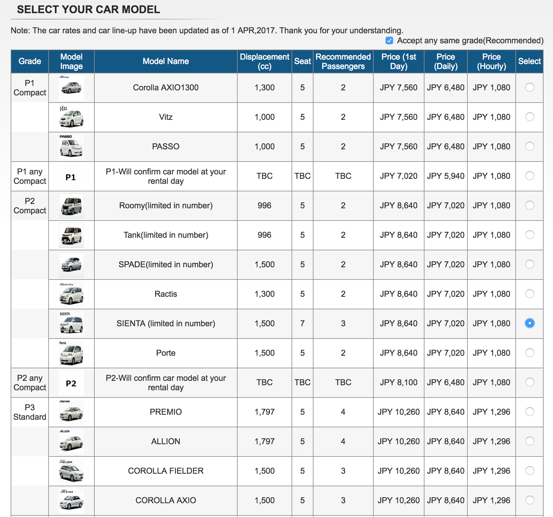Select the Ractis radio button
Screen dimensions: 553x517
point(529,294)
